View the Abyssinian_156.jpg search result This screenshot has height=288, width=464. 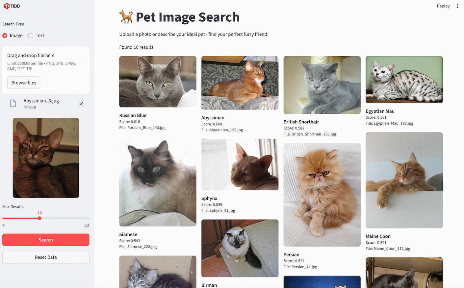(x=240, y=83)
